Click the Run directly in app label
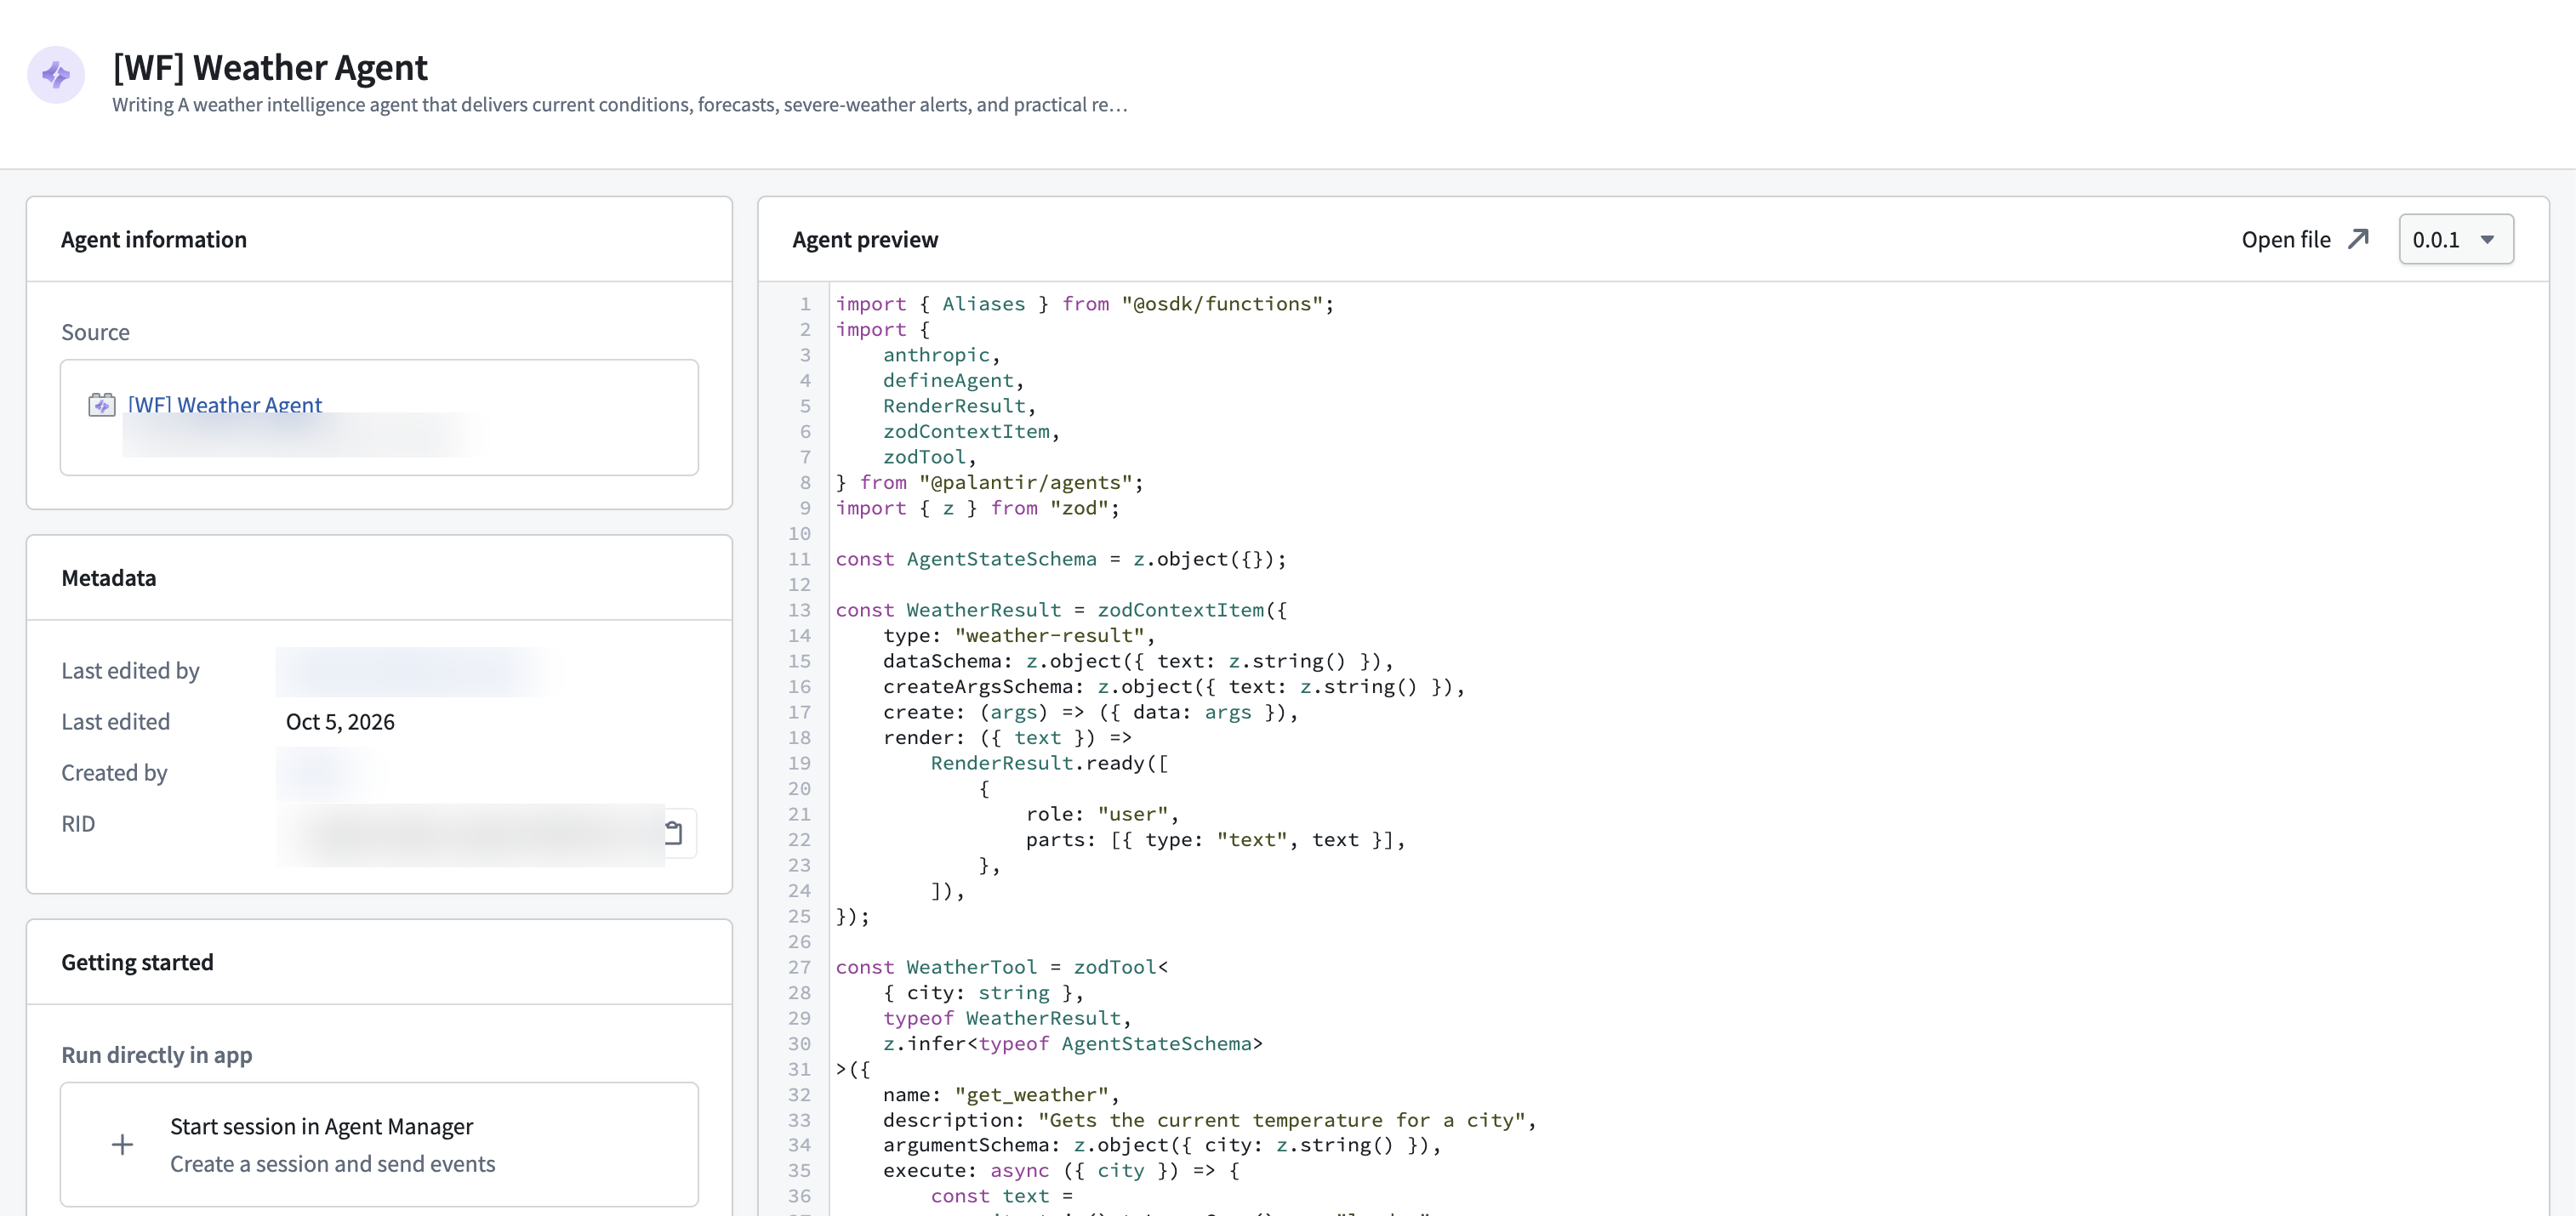Viewport: 2576px width, 1216px height. point(157,1055)
